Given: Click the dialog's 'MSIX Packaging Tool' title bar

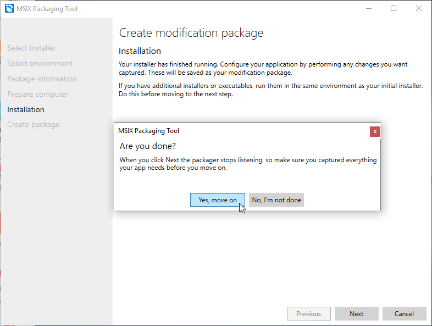Looking at the screenshot, I should (148, 131).
